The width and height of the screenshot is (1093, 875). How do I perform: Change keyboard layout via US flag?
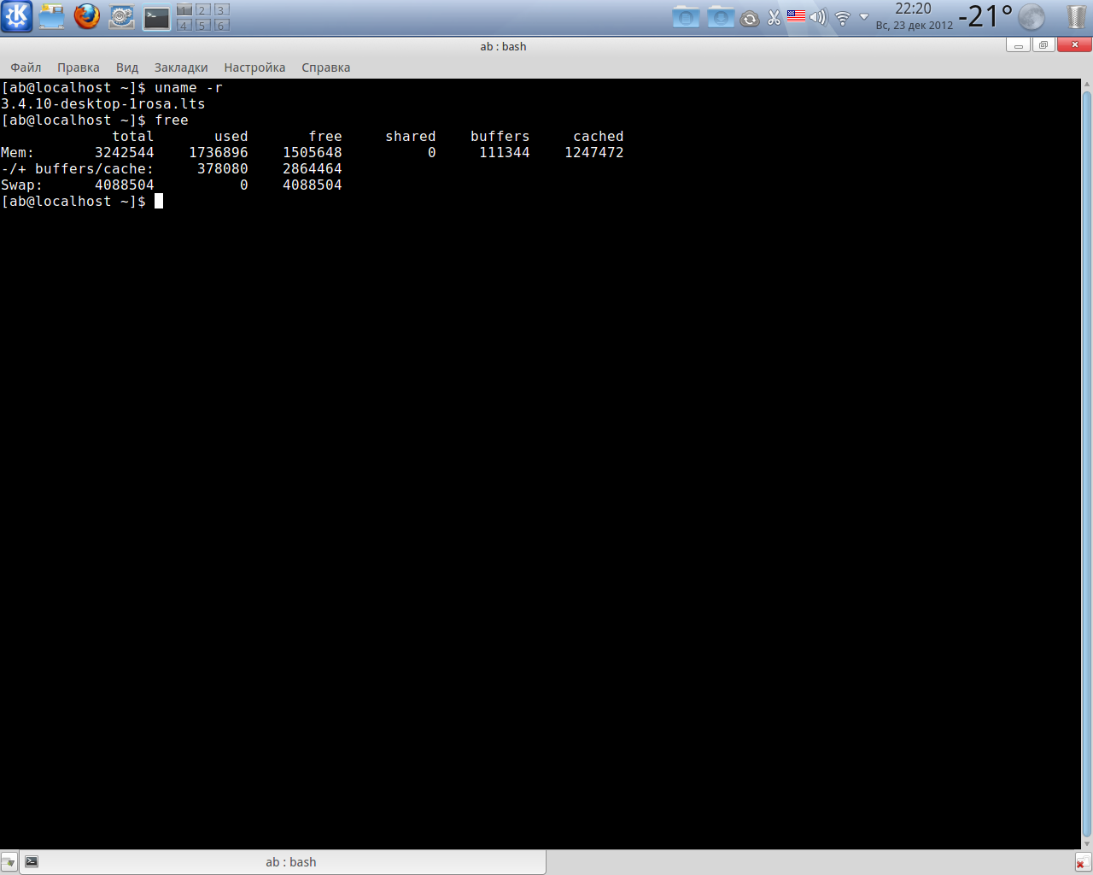[x=797, y=16]
